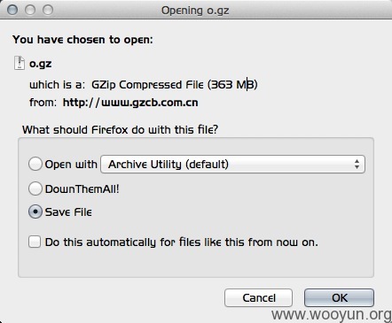Click the o.gz file name label
The width and height of the screenshot is (392, 323).
coord(41,64)
